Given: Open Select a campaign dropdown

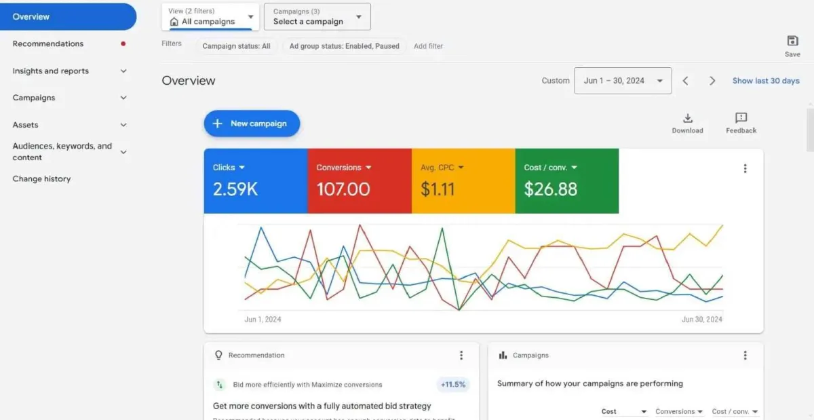Looking at the screenshot, I should (317, 17).
